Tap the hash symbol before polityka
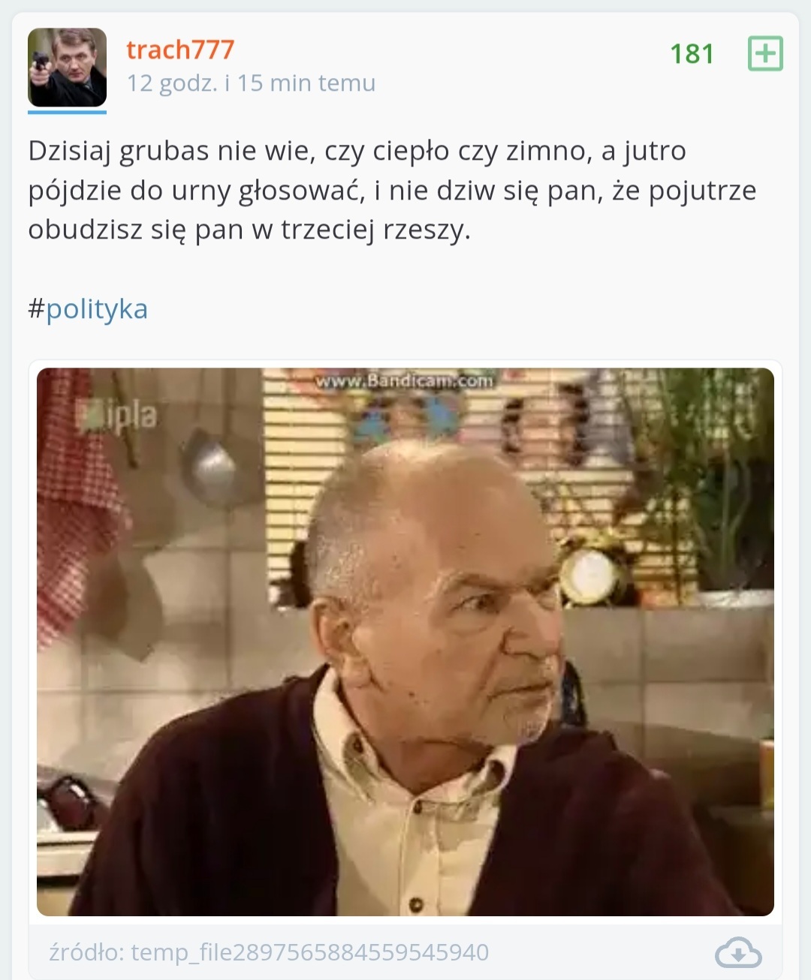Image resolution: width=811 pixels, height=980 pixels. point(36,308)
